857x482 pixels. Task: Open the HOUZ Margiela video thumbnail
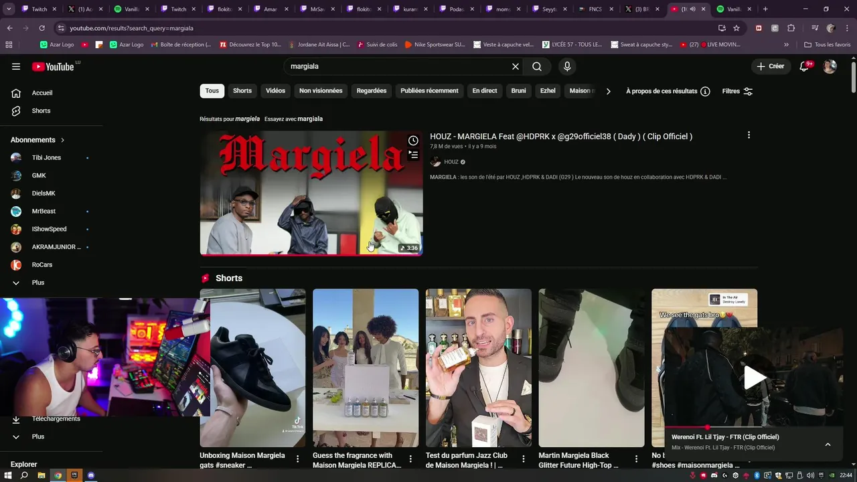311,193
